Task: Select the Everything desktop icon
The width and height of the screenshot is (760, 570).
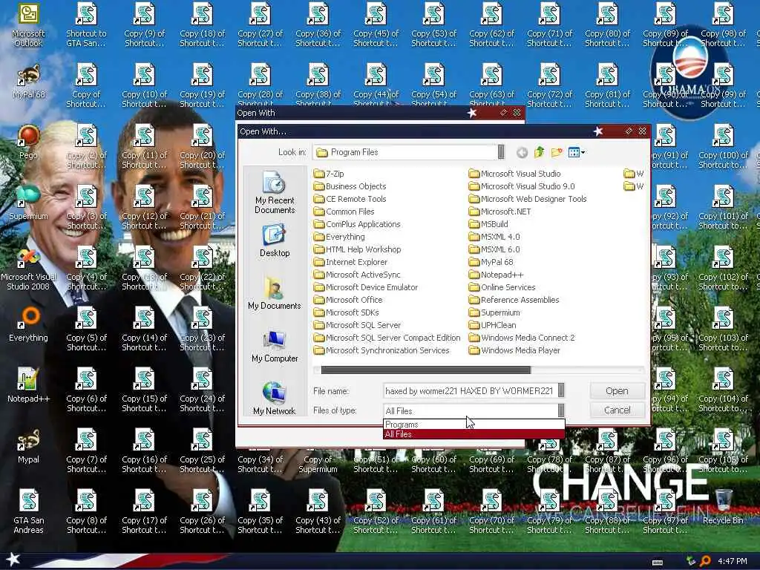Action: [x=28, y=324]
